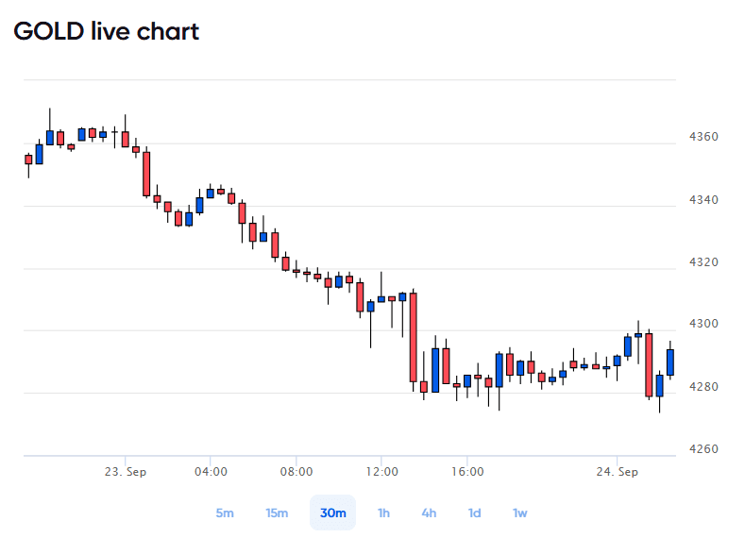Screen dimensions: 745x538
Task: Select the 4260 price axis label
Action: [x=703, y=448]
